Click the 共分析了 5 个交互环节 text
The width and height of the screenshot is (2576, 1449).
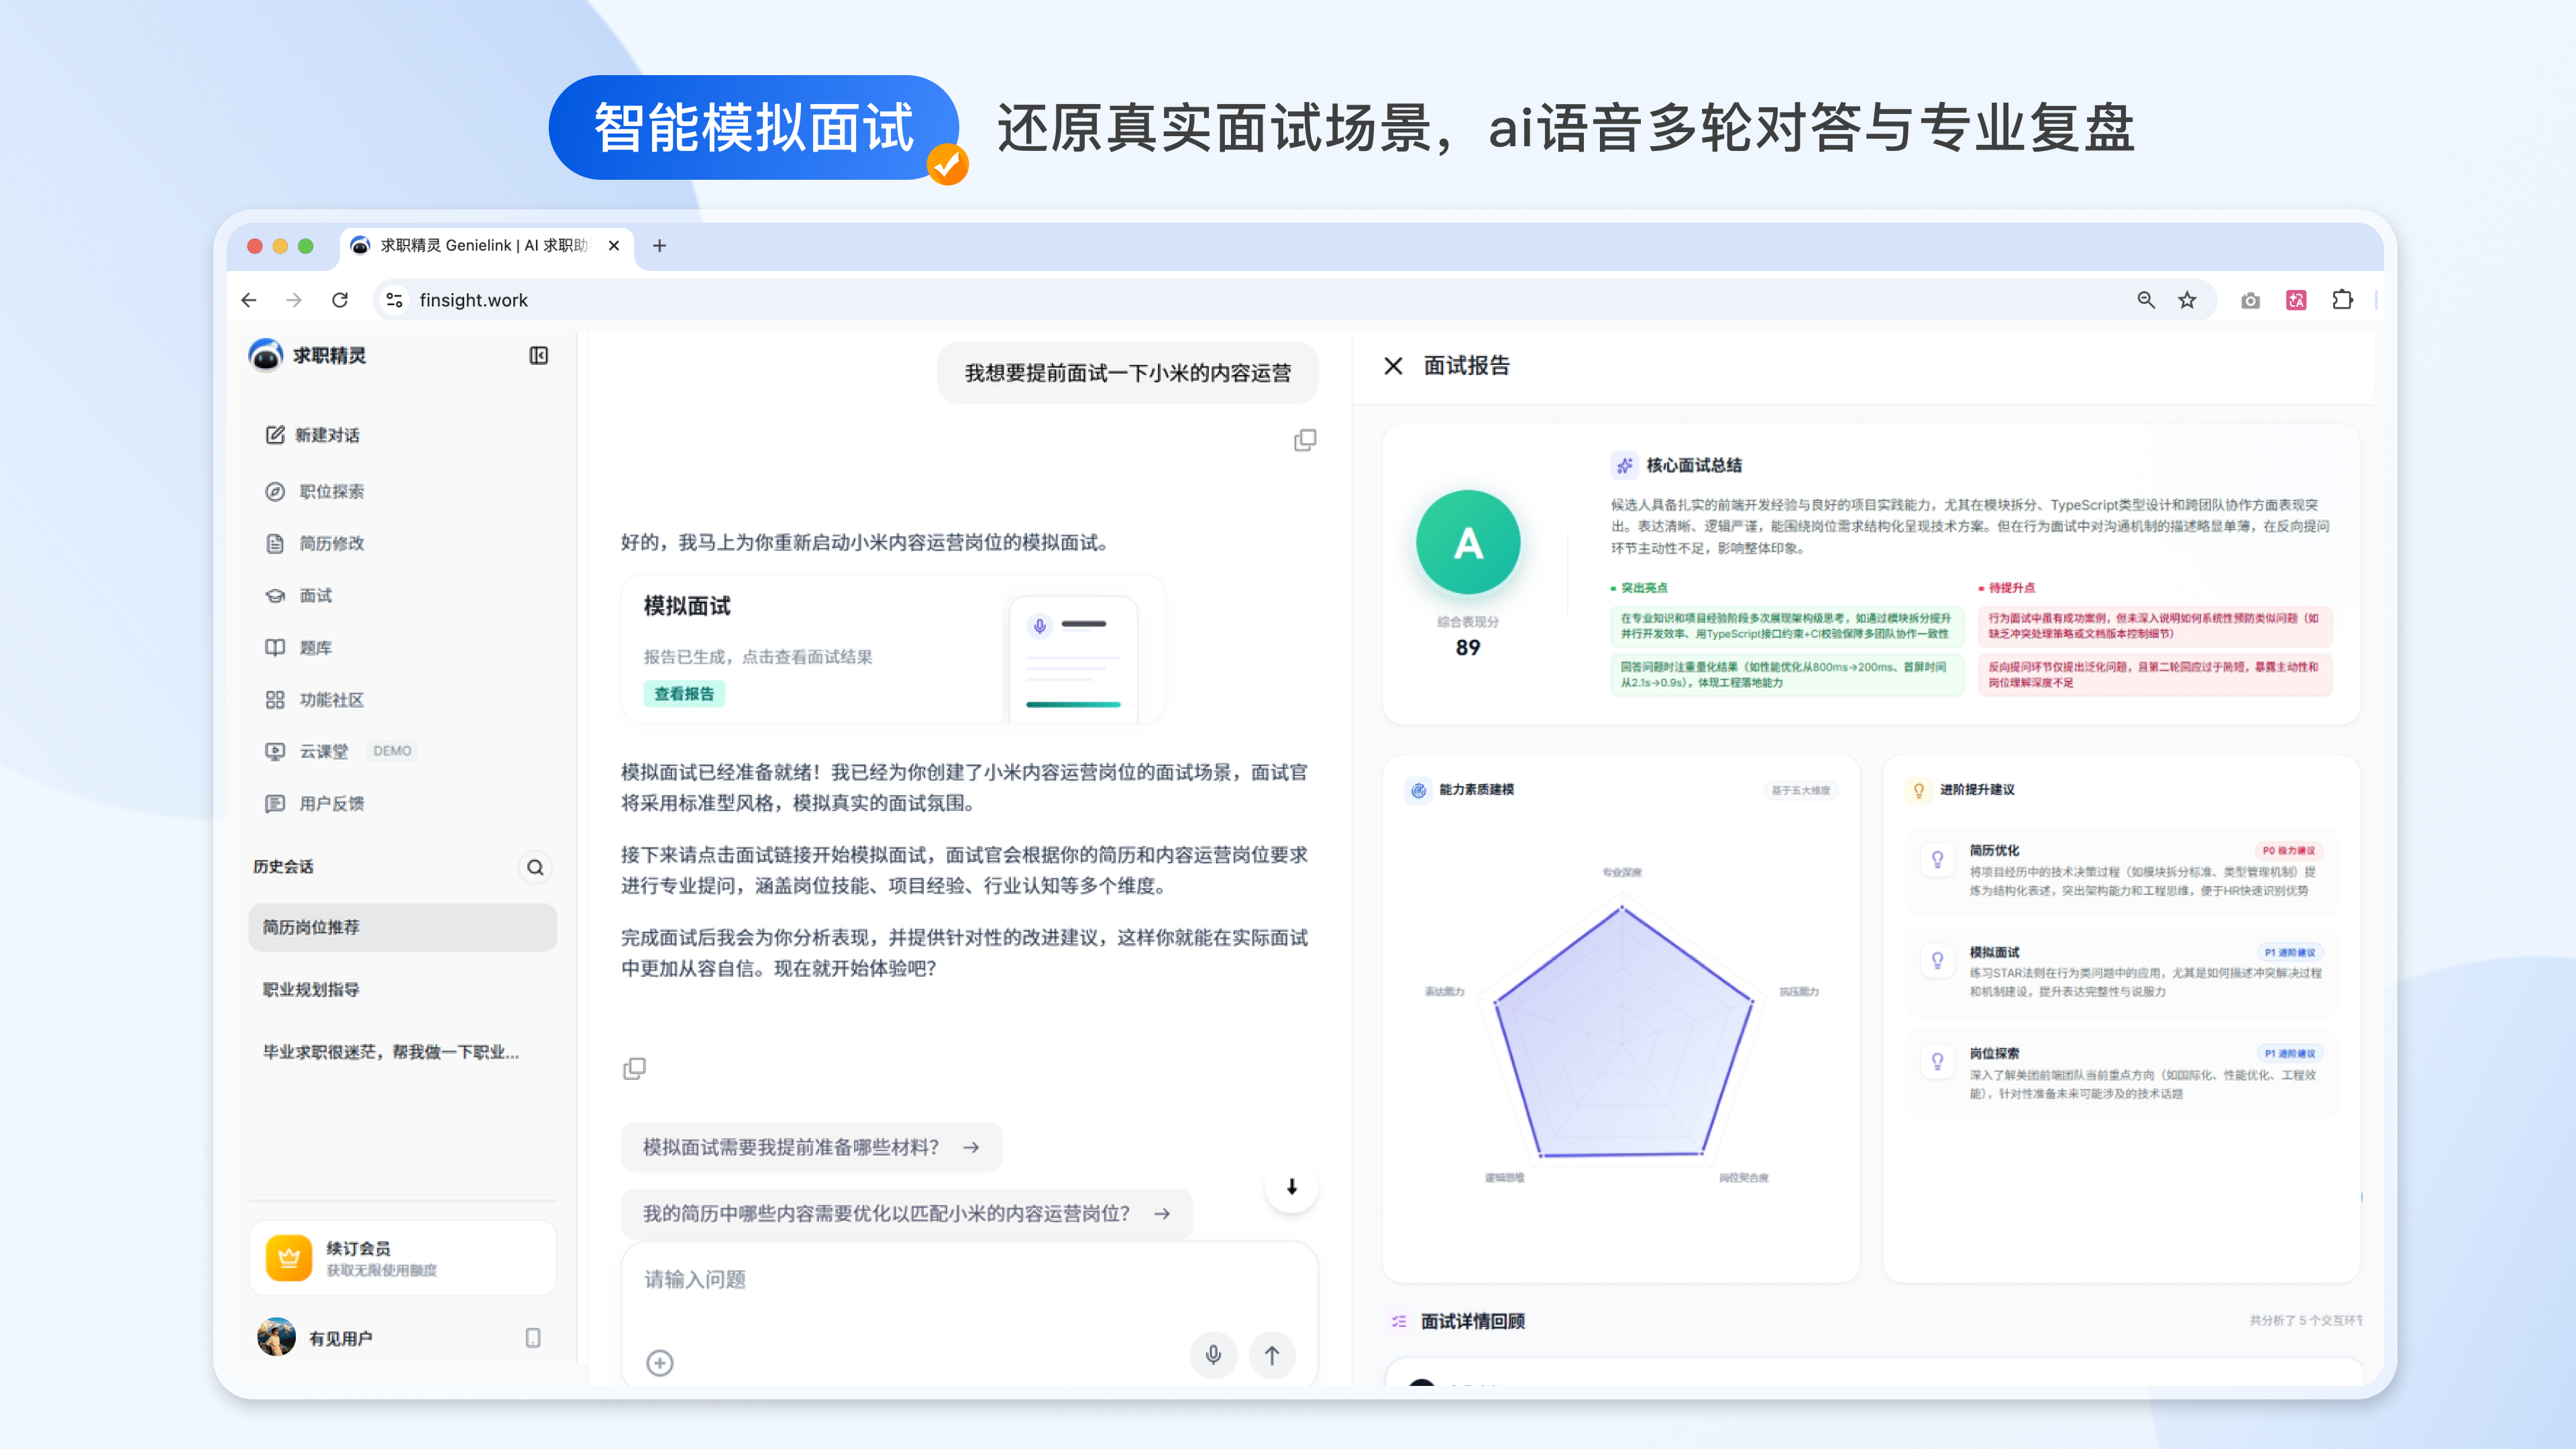(2305, 1320)
